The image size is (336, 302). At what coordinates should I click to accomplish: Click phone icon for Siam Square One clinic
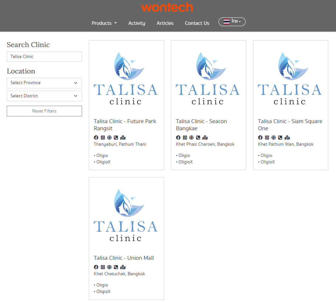click(x=280, y=138)
